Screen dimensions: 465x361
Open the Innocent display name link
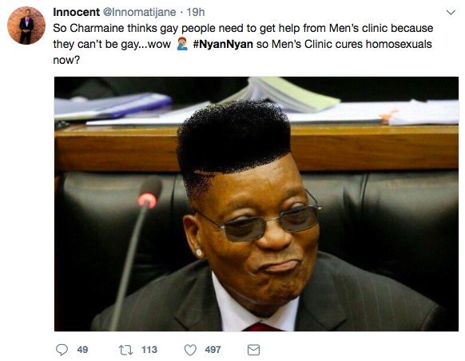pos(76,12)
